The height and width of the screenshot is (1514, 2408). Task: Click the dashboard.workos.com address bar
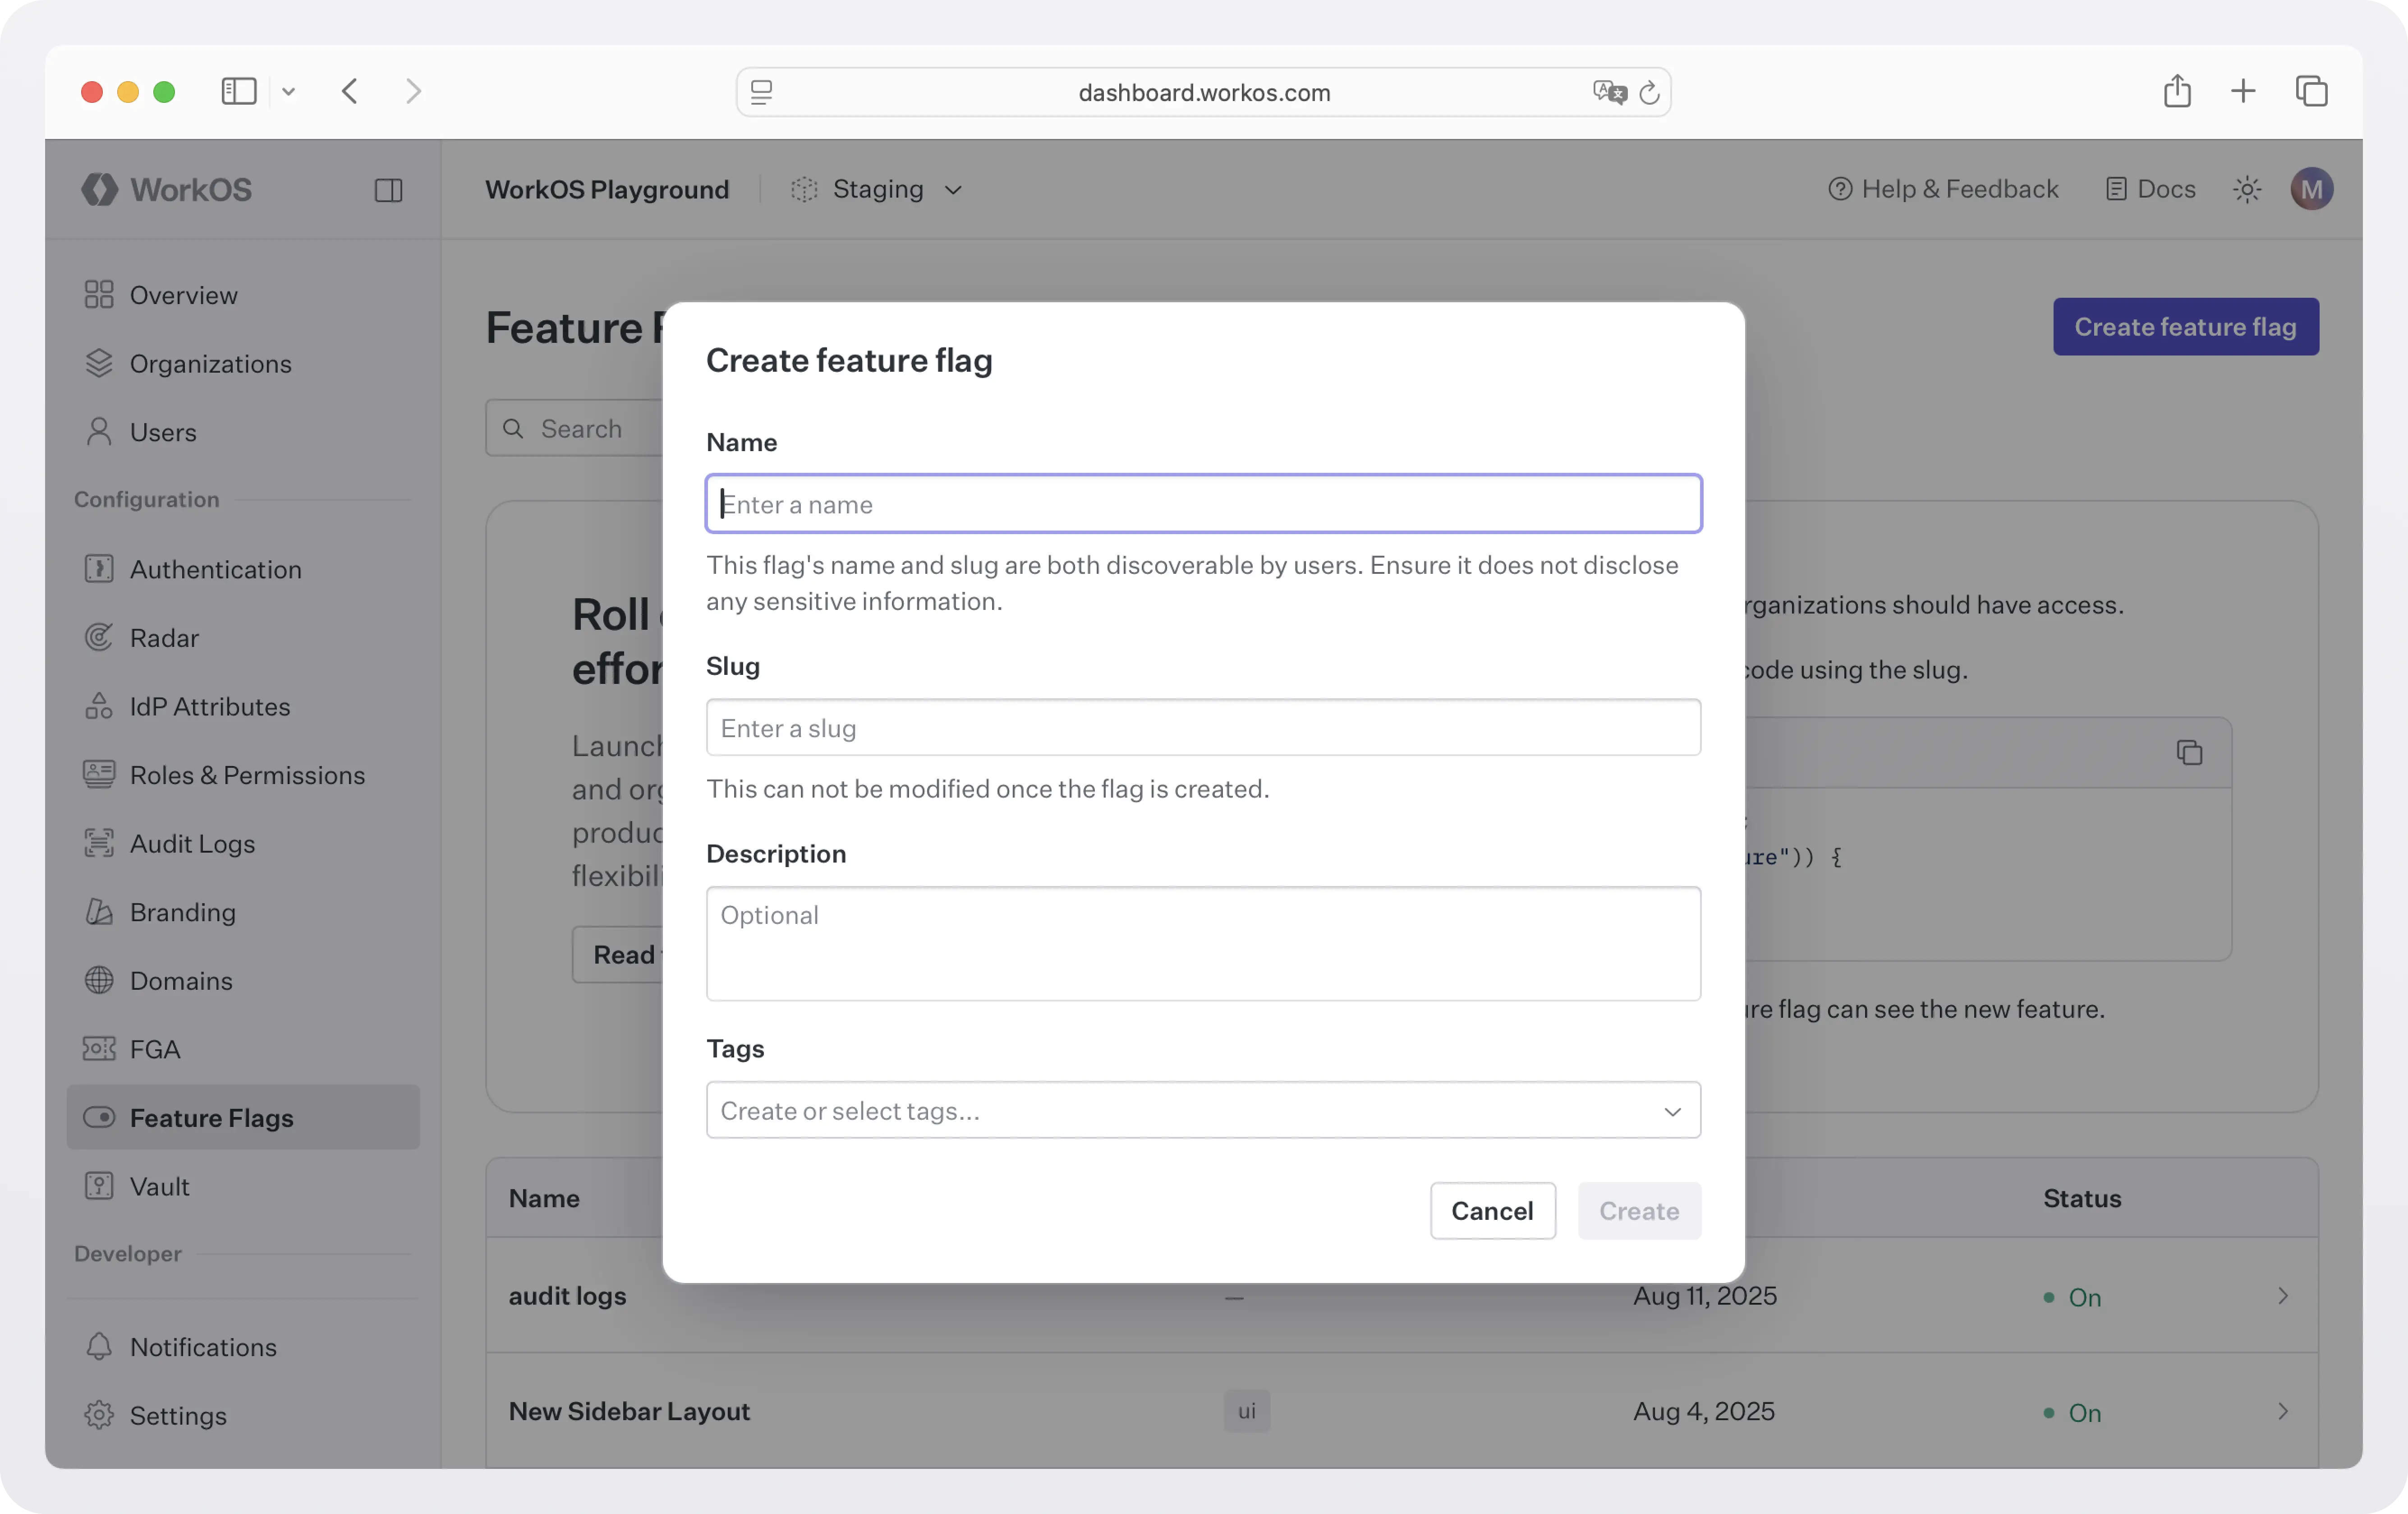tap(1203, 92)
